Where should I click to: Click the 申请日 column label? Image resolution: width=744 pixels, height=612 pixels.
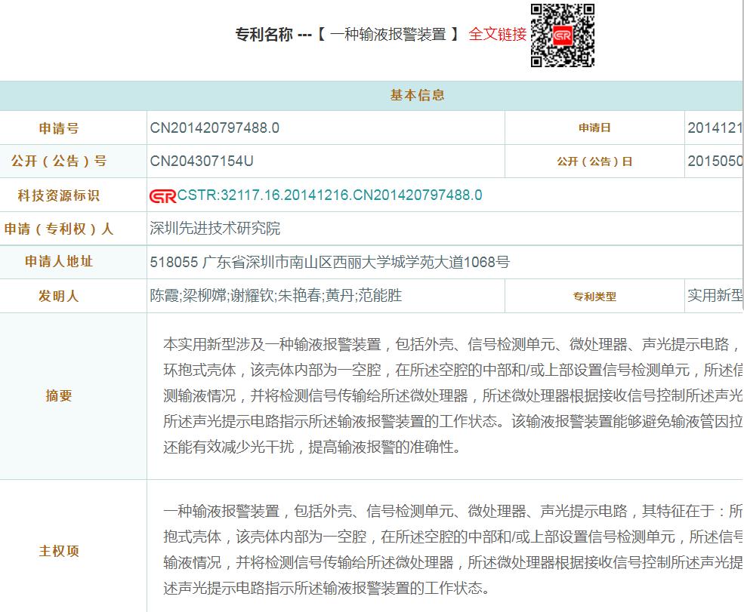pos(594,128)
